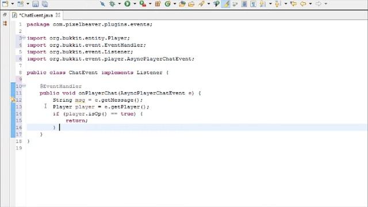Click the @EventHandler annotation

[60, 86]
